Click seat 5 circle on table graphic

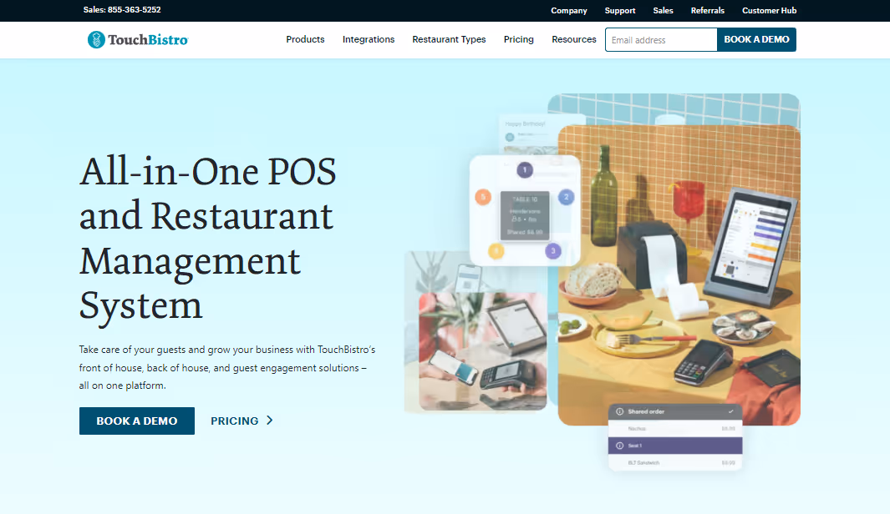click(x=483, y=197)
